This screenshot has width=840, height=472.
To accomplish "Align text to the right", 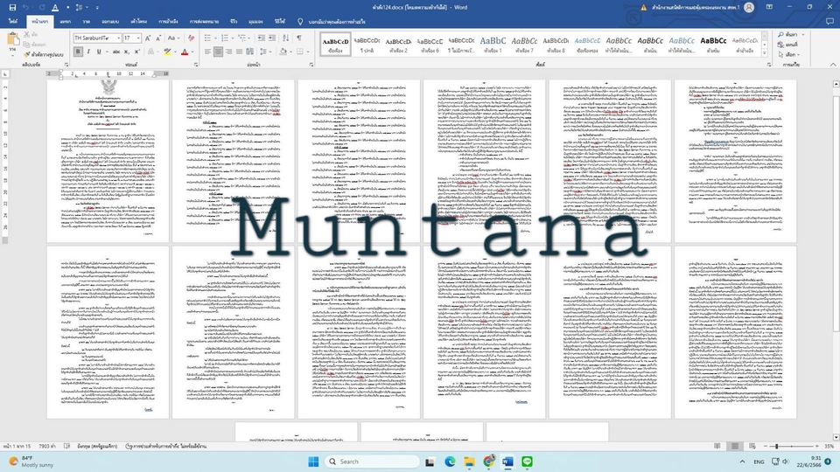I will 228,52.
